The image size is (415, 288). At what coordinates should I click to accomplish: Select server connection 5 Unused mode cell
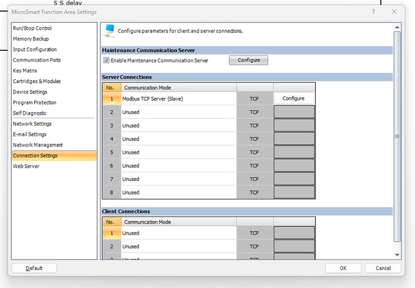[x=178, y=152]
